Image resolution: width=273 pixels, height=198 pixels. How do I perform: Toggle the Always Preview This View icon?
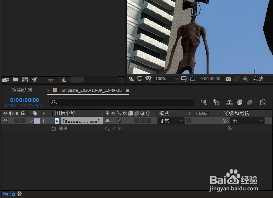click(x=131, y=79)
